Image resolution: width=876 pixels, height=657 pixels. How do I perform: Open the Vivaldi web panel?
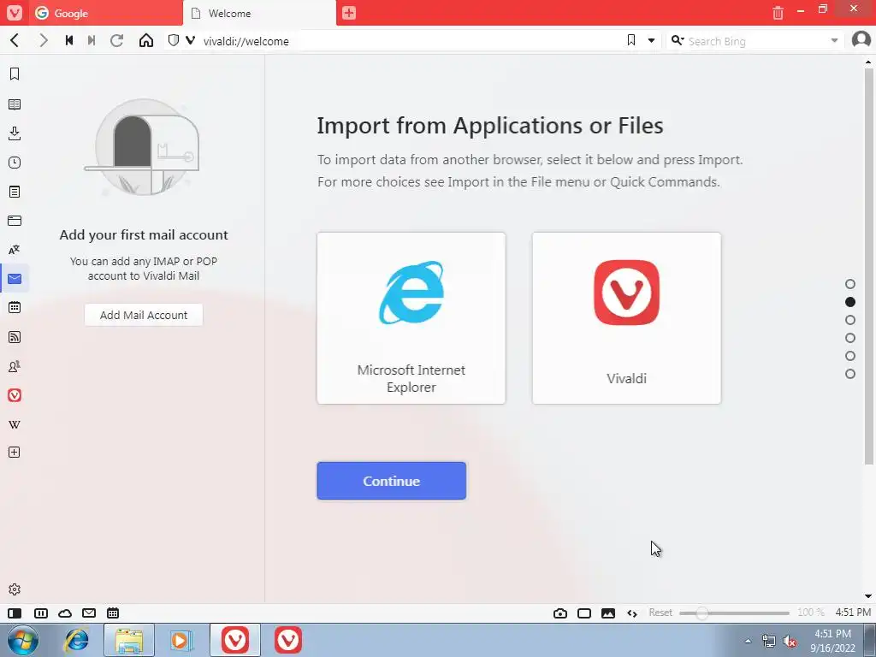[15, 395]
